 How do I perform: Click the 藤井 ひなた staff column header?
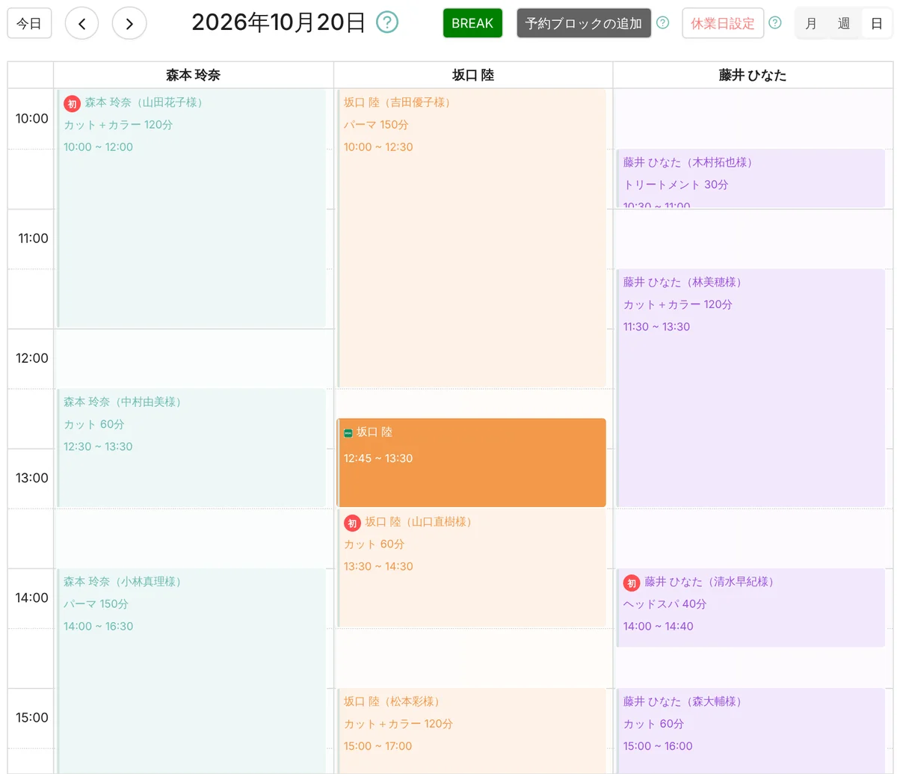753,75
